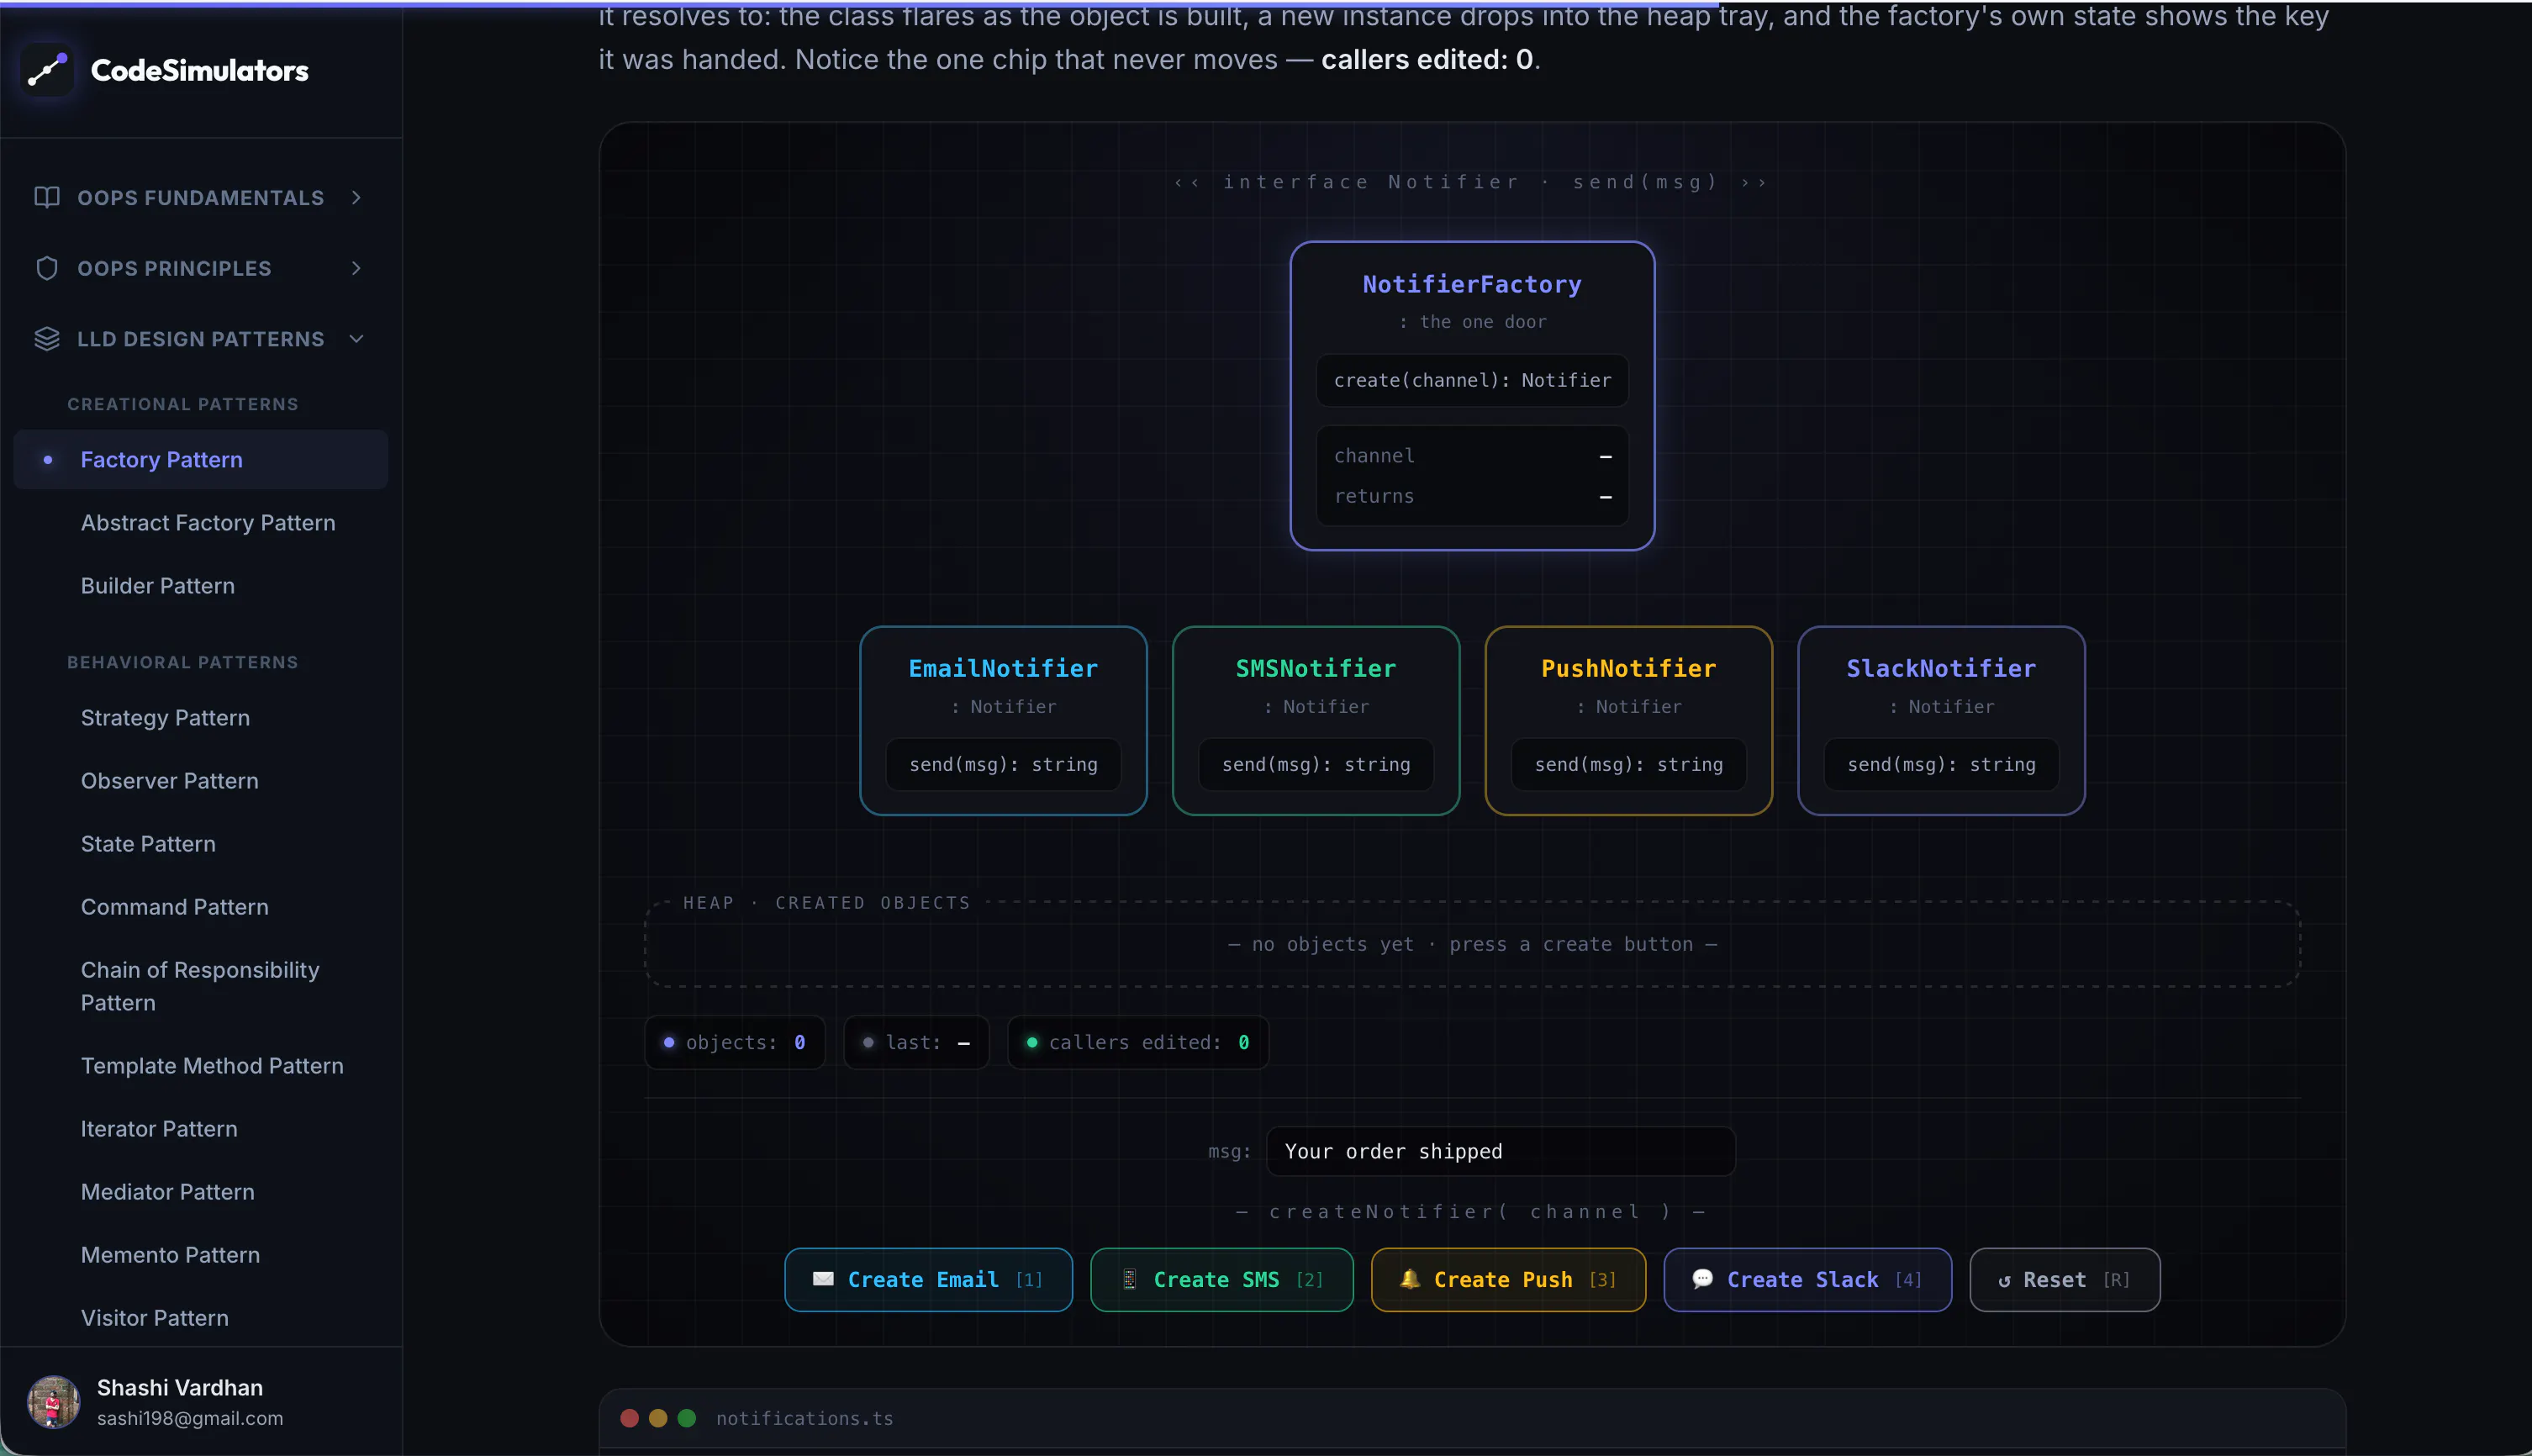This screenshot has height=1456, width=2532.
Task: Click Shashi Vardhan's profile avatar
Action: point(54,1401)
